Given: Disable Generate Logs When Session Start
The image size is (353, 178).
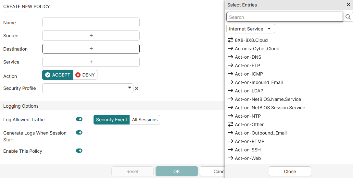Looking at the screenshot, I should (79, 133).
